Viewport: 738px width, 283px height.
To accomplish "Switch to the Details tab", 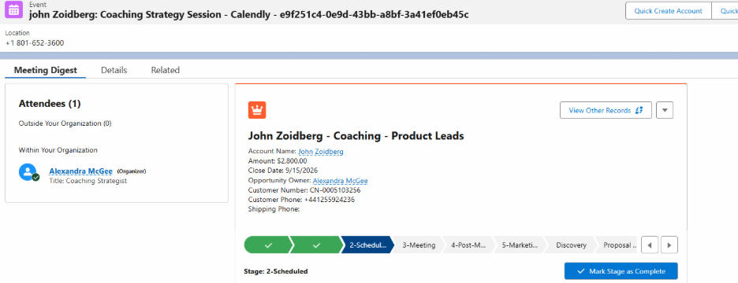I will pyautogui.click(x=114, y=71).
